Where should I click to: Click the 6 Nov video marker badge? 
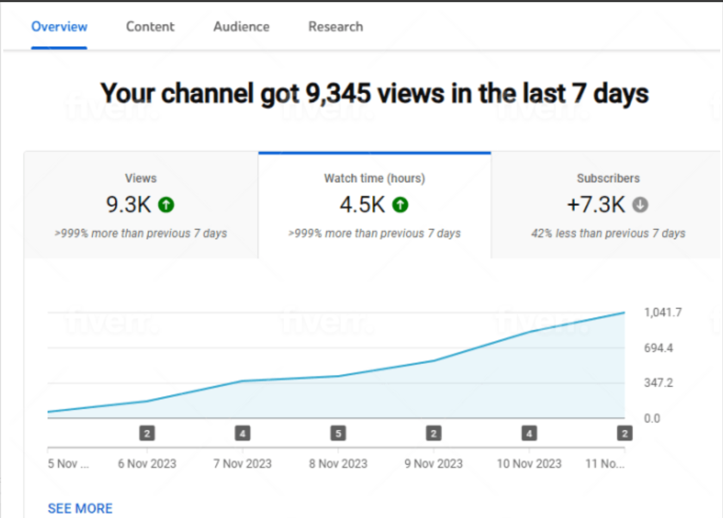(147, 434)
